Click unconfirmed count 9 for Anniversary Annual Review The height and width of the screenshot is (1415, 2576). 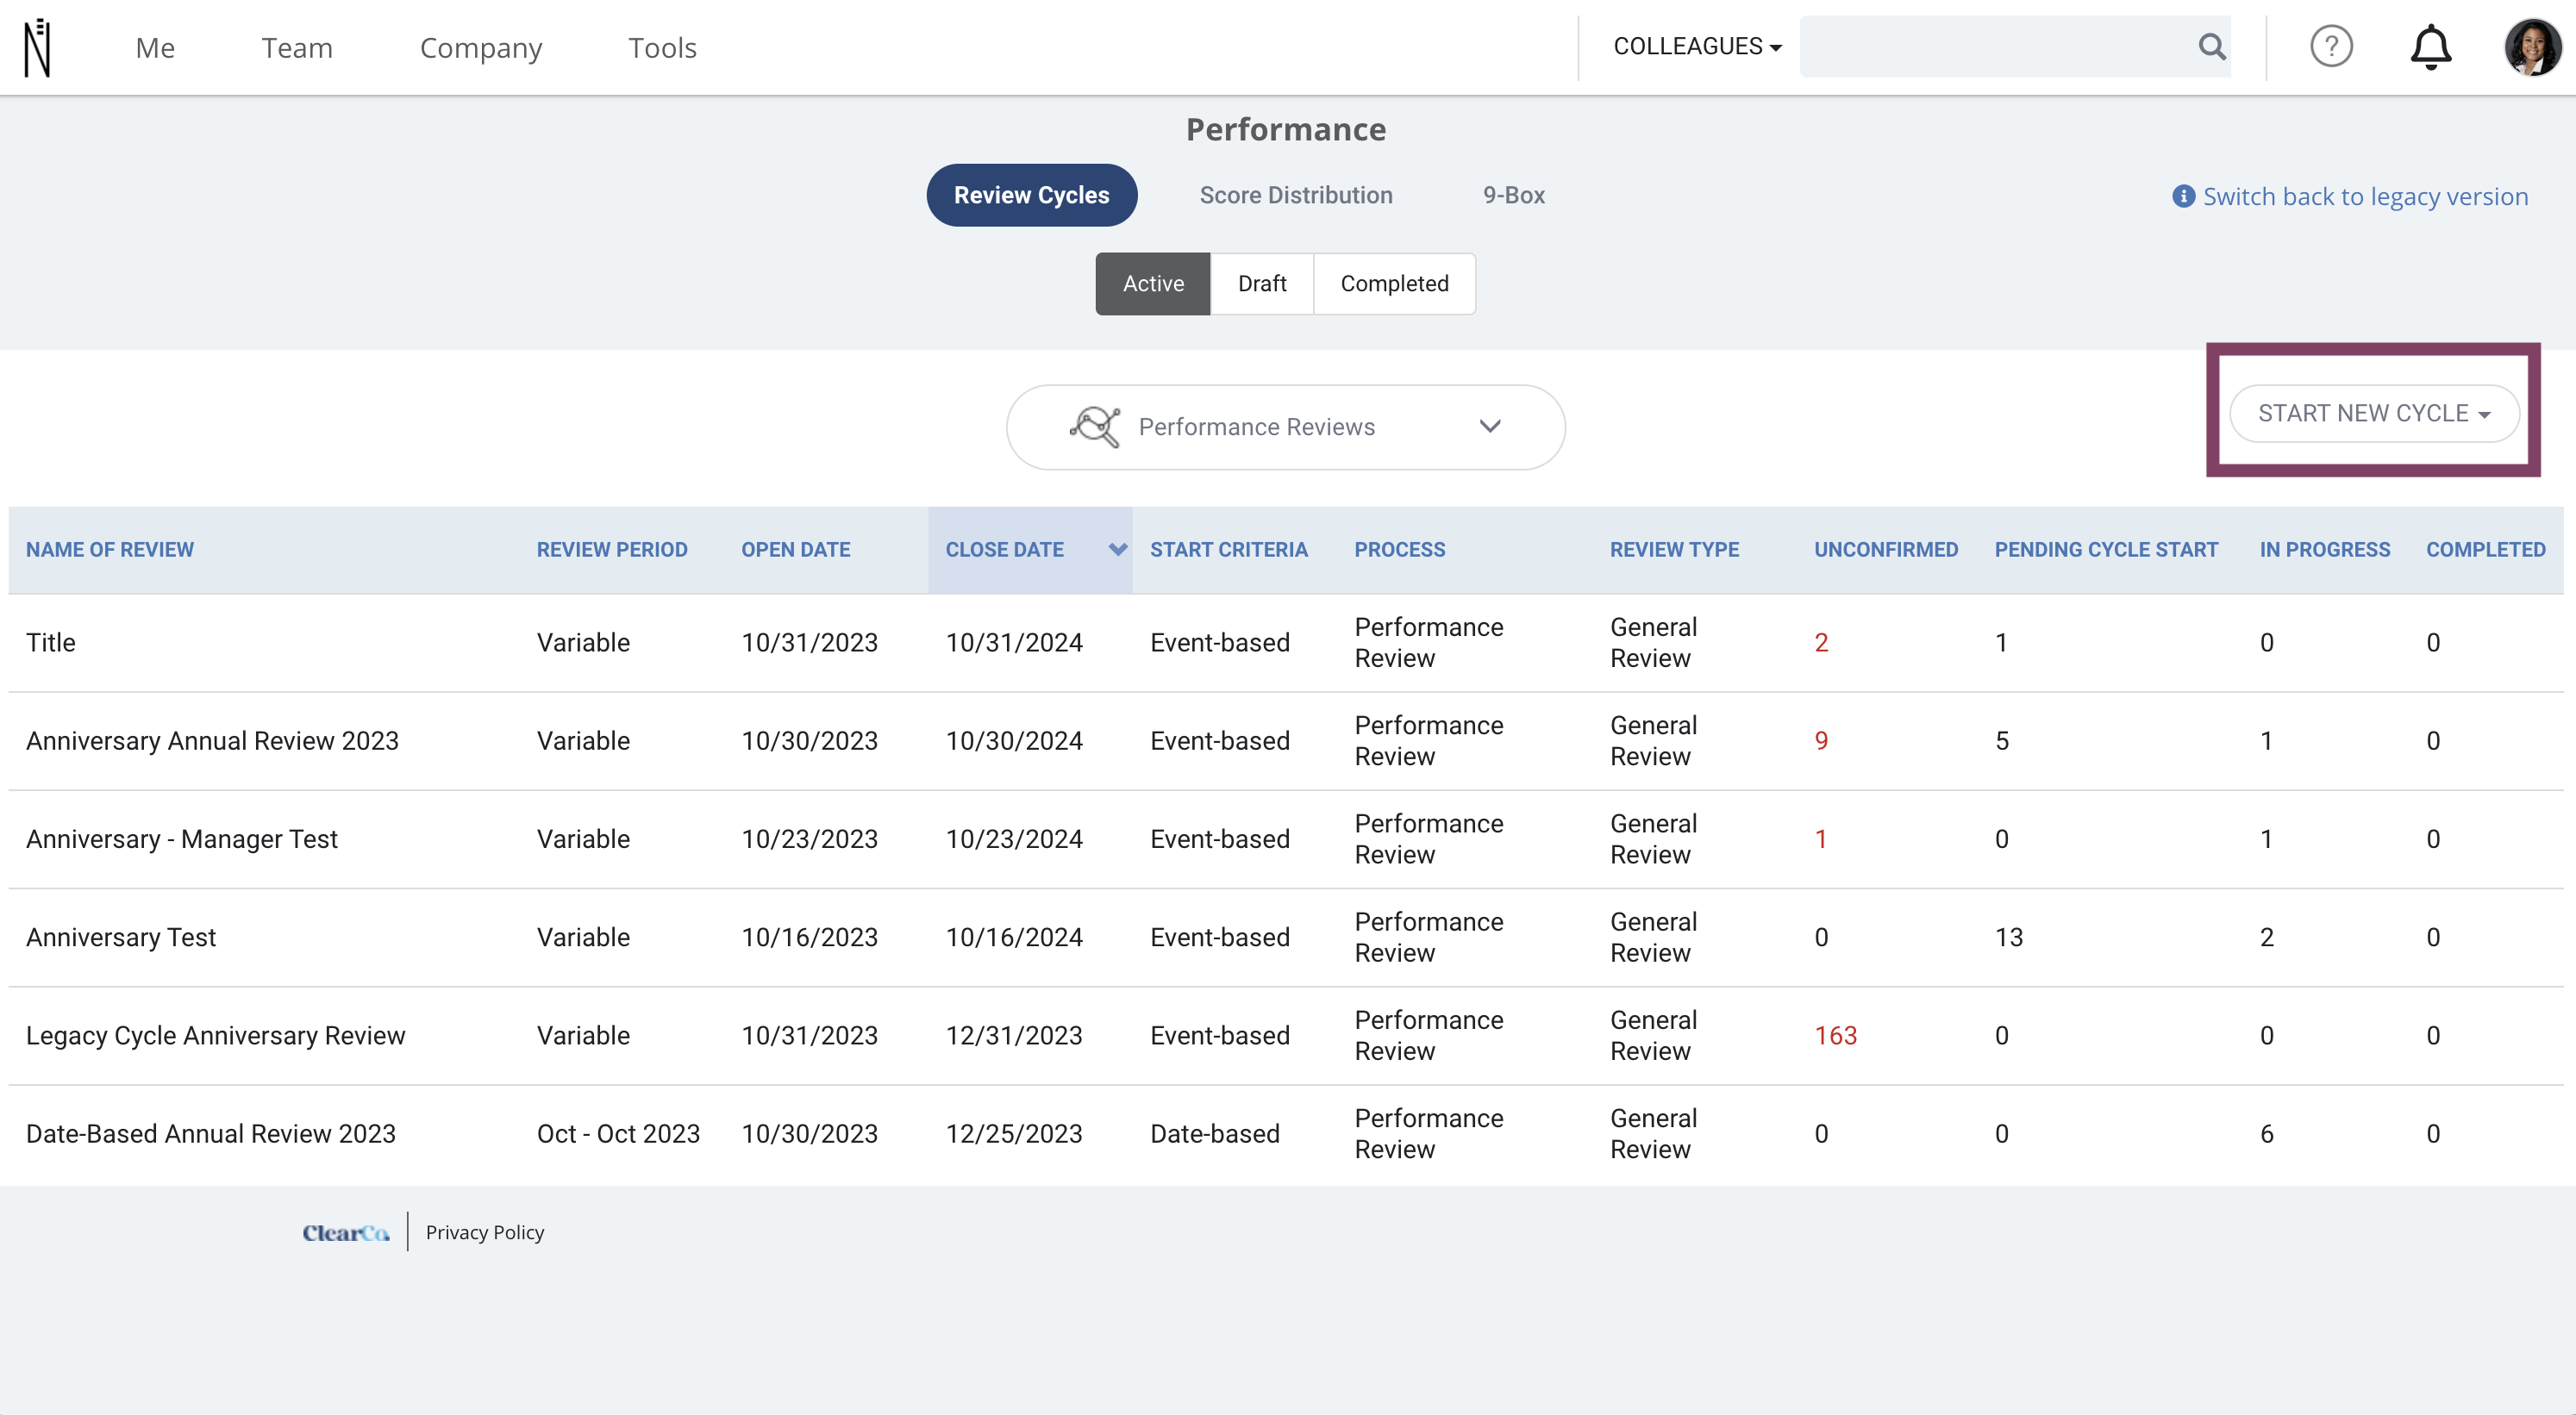1821,740
